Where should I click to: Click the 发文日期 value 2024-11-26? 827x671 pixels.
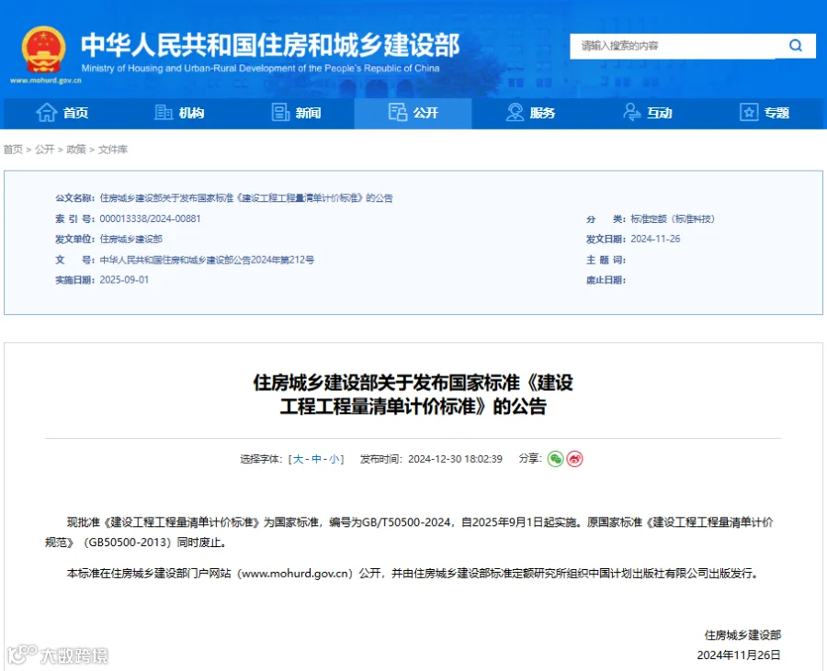[655, 239]
